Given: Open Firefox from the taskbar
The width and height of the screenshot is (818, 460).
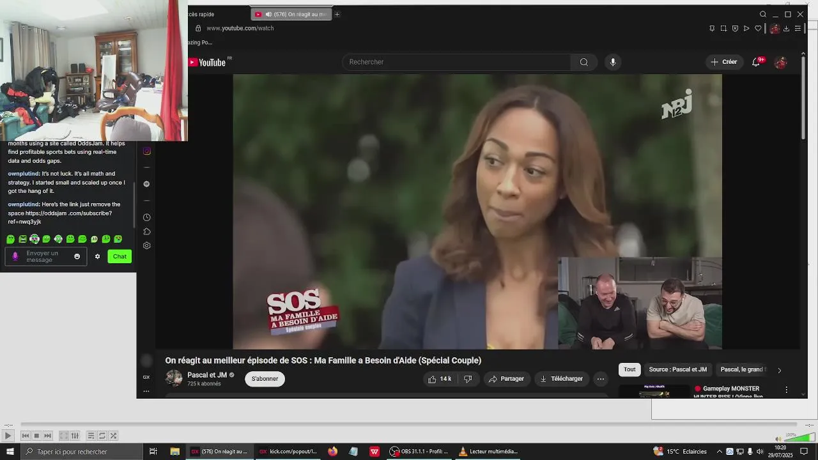Looking at the screenshot, I should 332,451.
